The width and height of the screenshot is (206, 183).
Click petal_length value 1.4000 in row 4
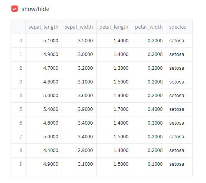(121, 96)
